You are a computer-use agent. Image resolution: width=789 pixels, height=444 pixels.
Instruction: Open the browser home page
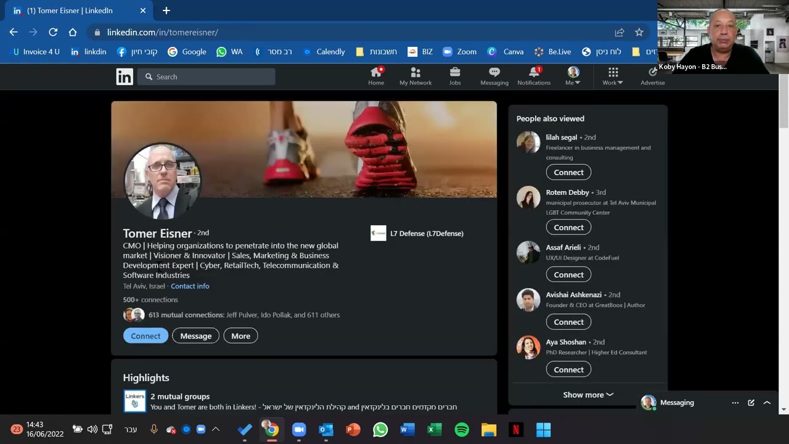click(x=73, y=32)
